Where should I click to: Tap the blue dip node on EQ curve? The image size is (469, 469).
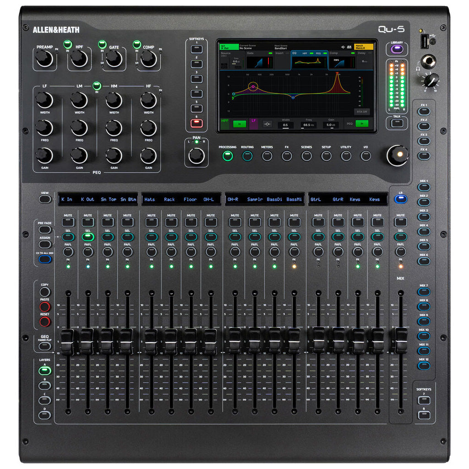pyautogui.click(x=293, y=98)
